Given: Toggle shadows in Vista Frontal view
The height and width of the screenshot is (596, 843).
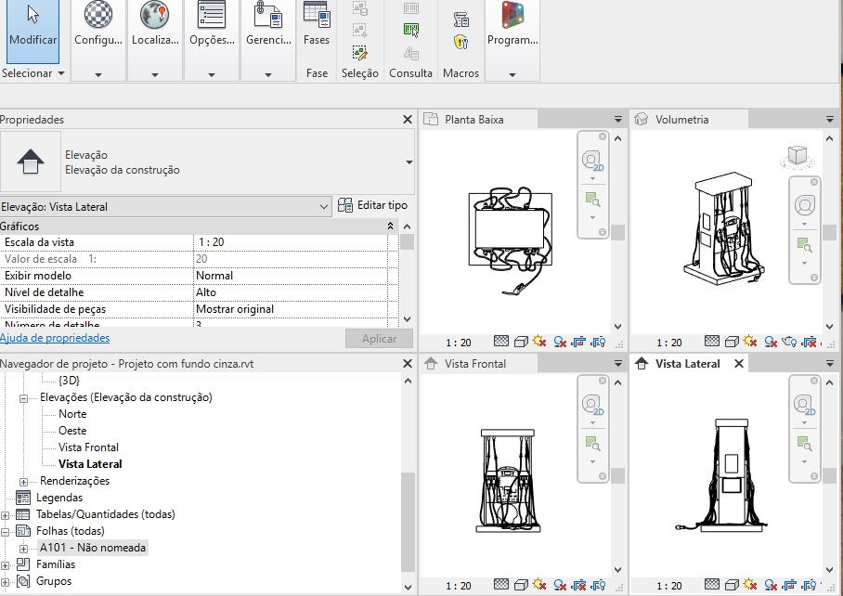Looking at the screenshot, I should coord(560,585).
